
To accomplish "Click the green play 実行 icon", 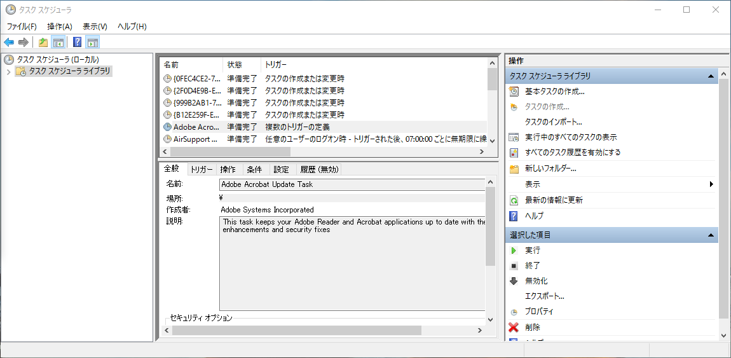I will click(x=514, y=251).
